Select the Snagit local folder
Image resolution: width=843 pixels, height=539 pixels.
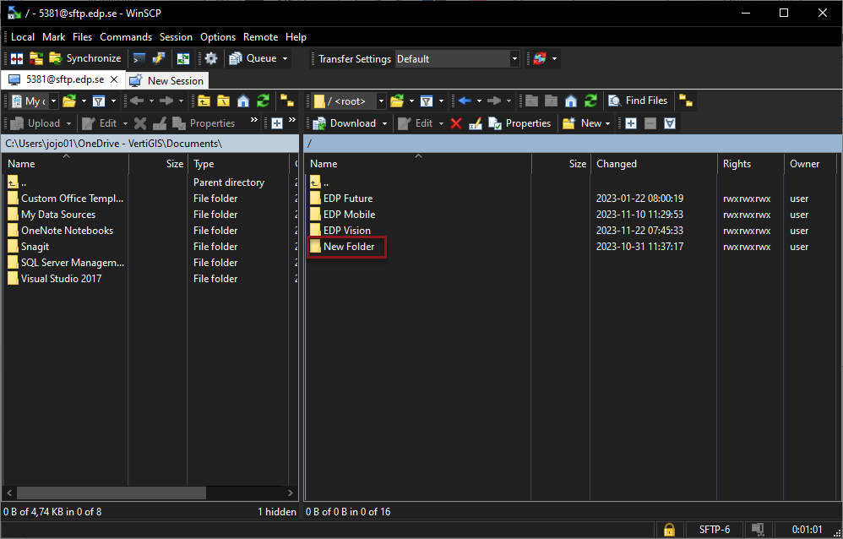point(35,247)
